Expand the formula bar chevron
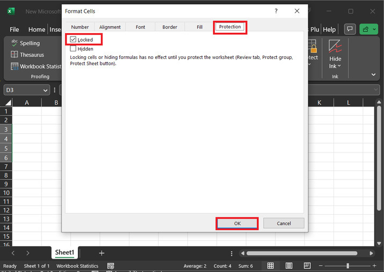This screenshot has height=272, width=384. click(x=375, y=90)
